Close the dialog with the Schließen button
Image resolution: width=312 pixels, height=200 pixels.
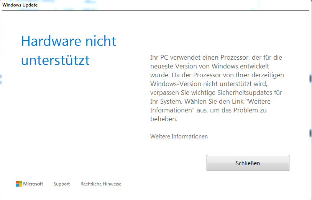248,163
